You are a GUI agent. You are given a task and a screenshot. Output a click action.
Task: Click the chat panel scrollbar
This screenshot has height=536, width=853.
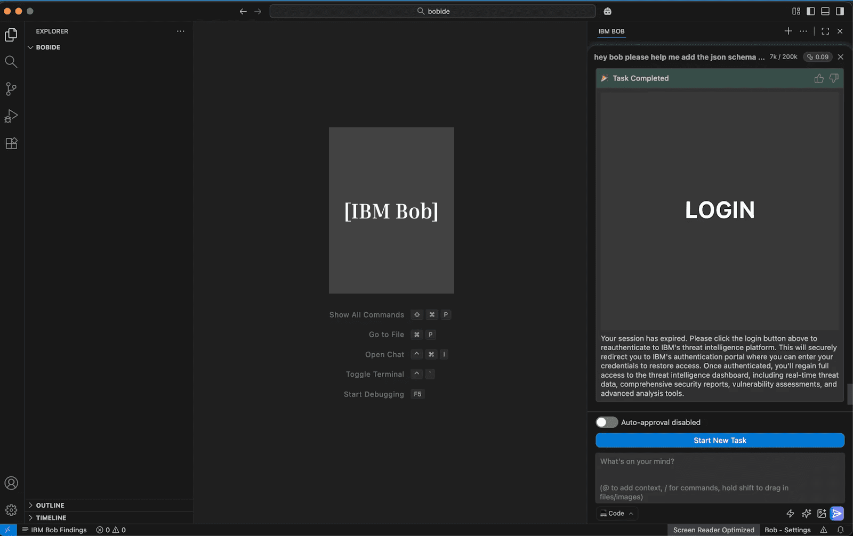pos(850,394)
